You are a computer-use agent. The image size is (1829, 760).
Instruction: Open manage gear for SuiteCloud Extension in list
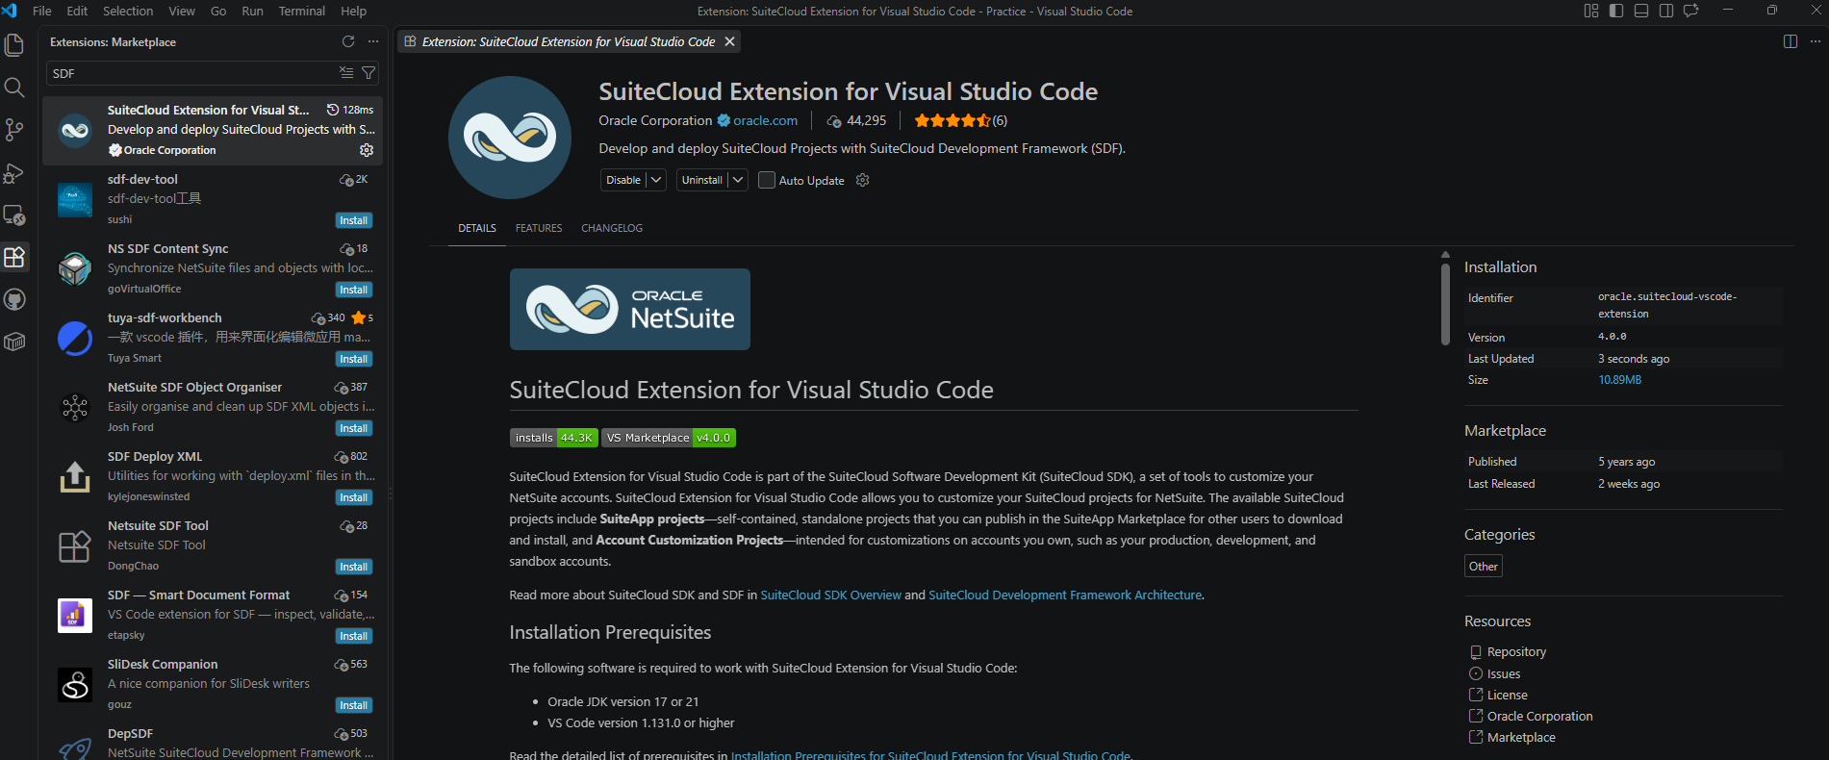367,150
